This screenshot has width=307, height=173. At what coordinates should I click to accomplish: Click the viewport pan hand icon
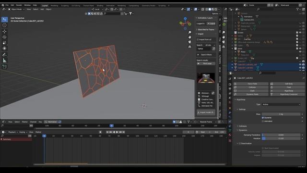coord(189,37)
